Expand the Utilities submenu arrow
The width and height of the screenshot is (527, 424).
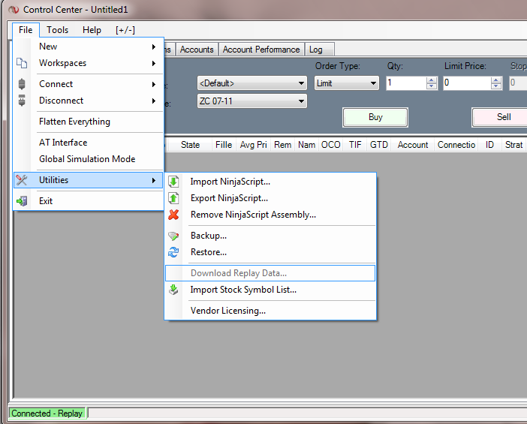154,180
